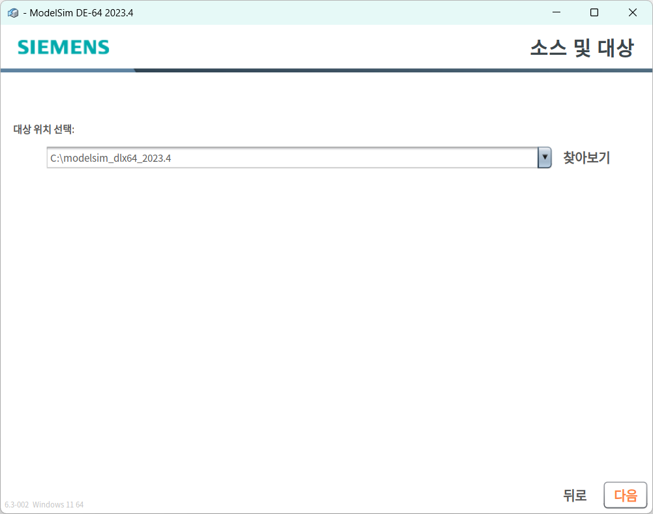The width and height of the screenshot is (653, 514).
Task: Return to the previous page with 뒤로
Action: coord(575,495)
